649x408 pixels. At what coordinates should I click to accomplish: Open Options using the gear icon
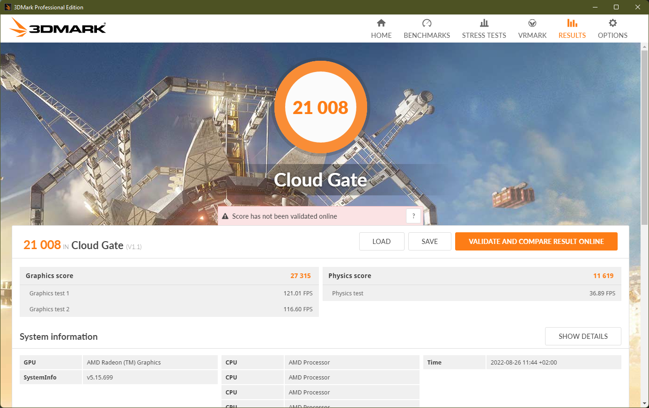click(x=612, y=23)
